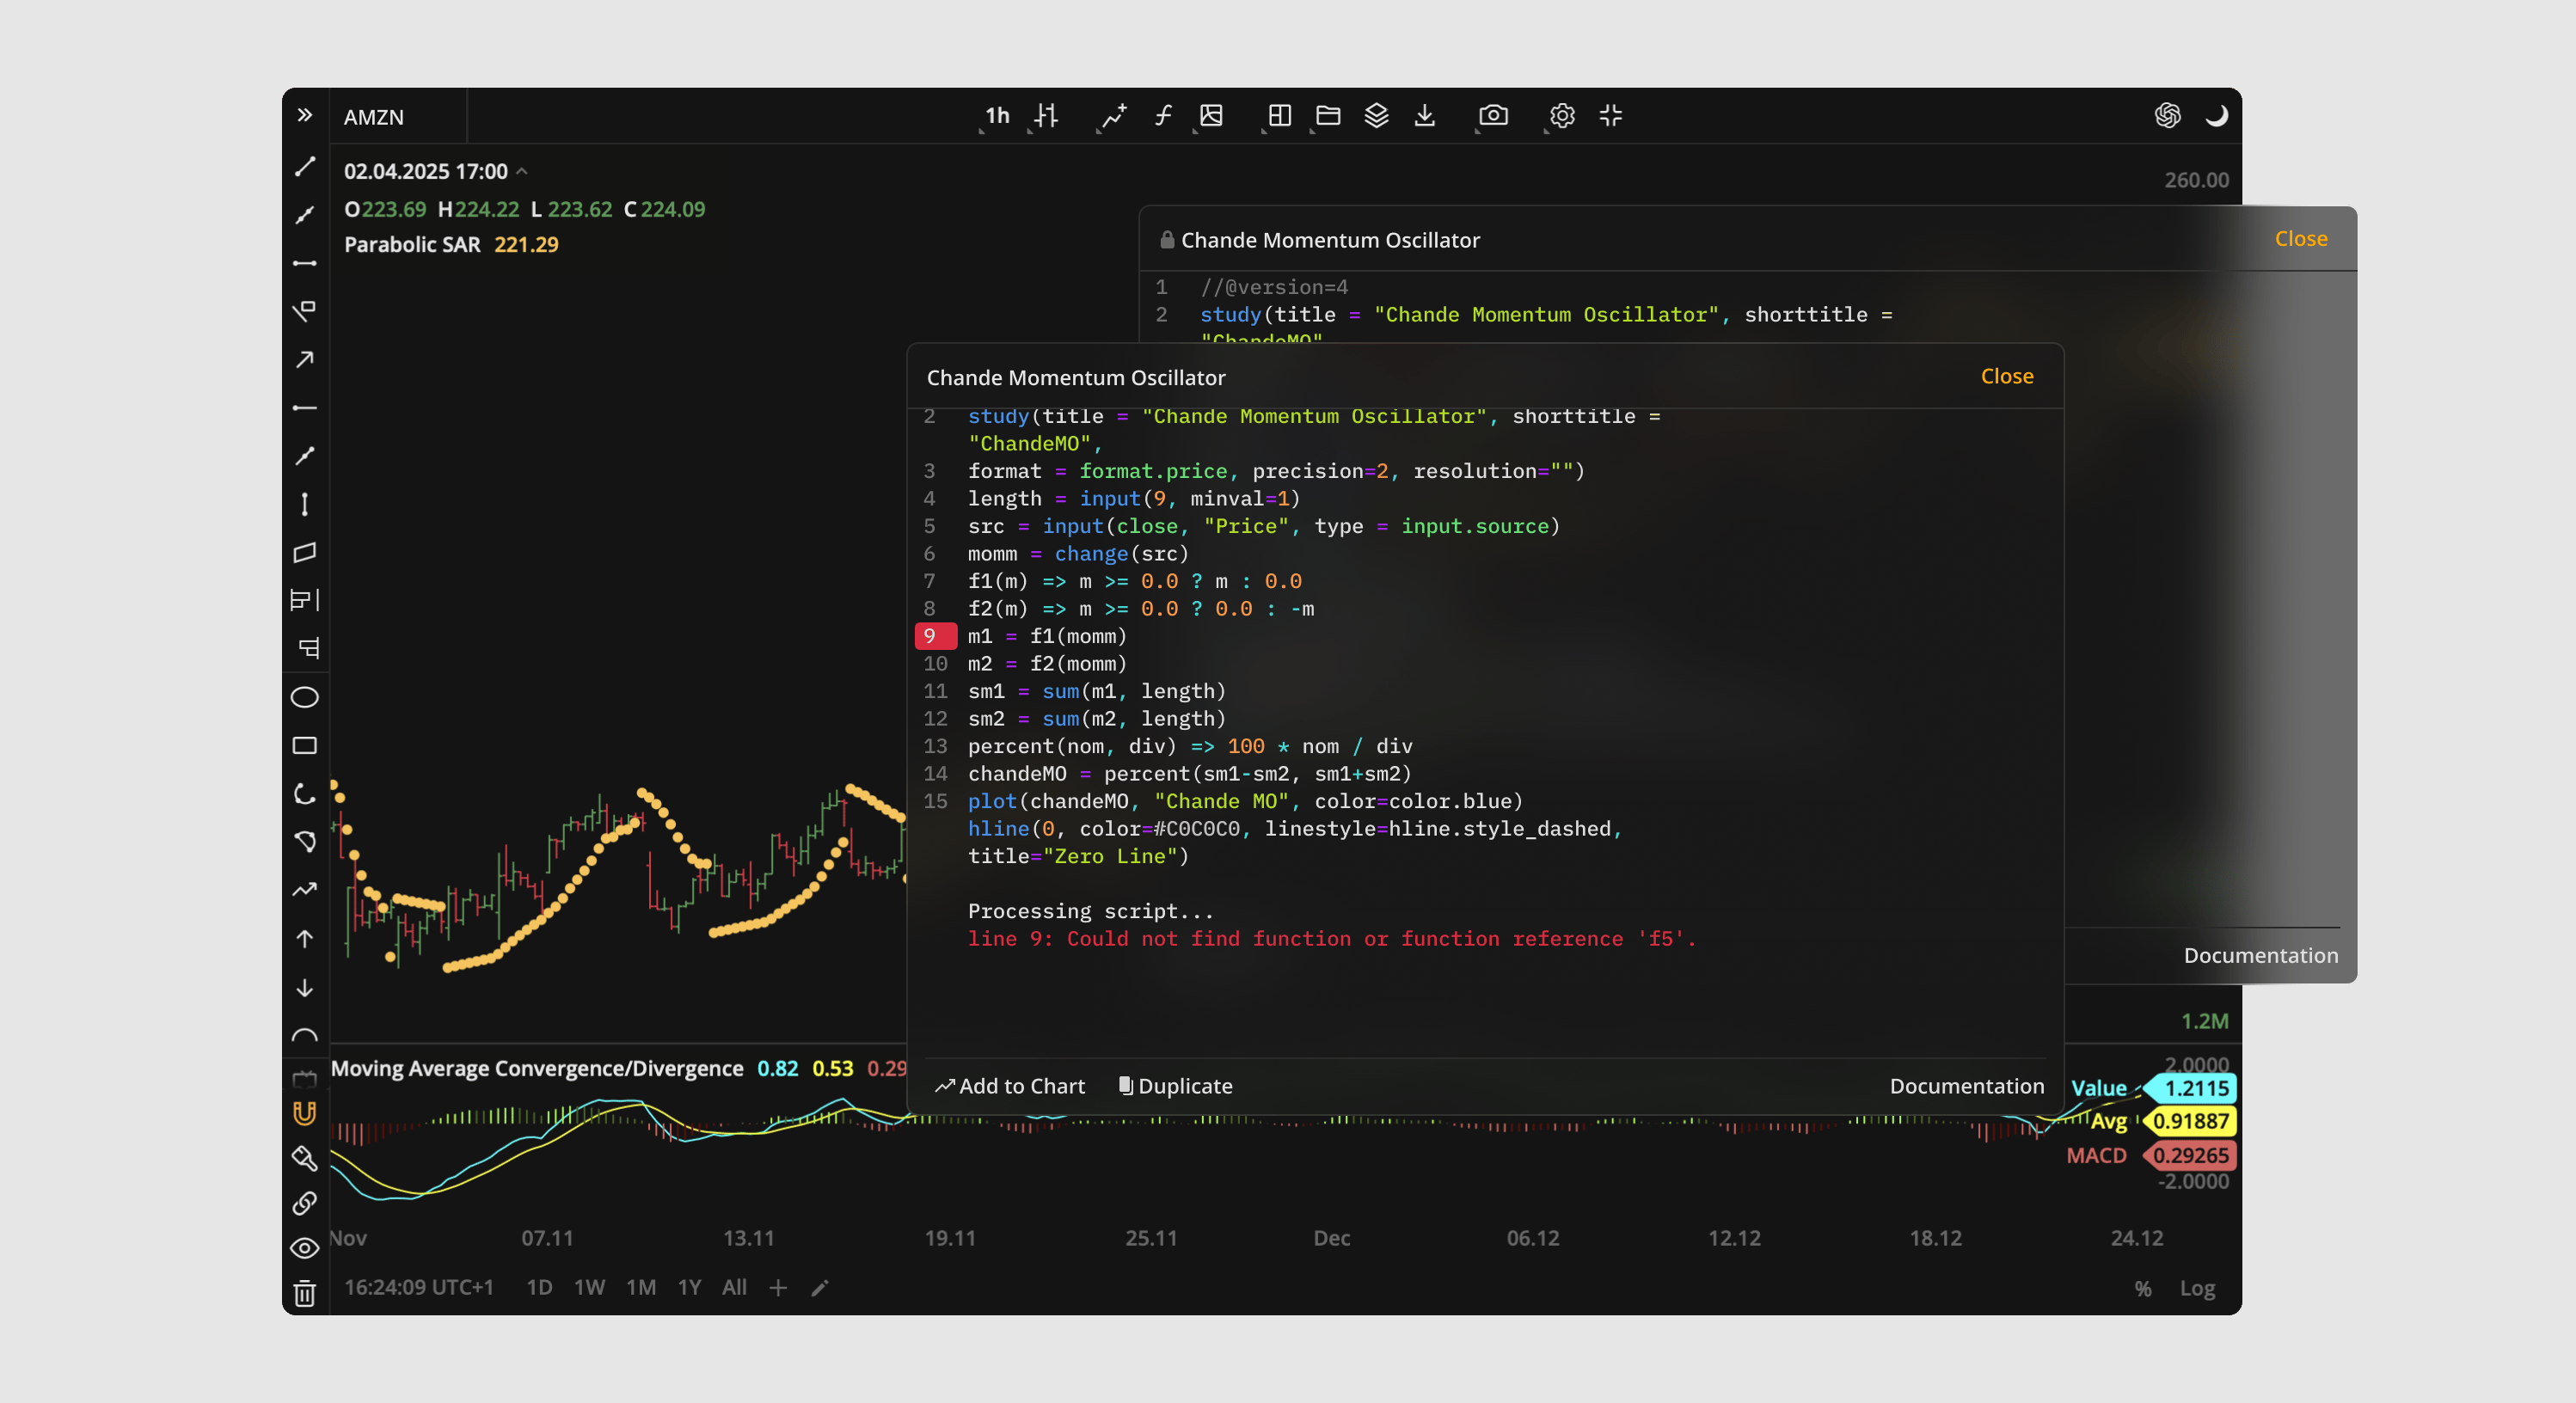The image size is (2576, 1403).
Task: Toggle drawings visibility eye icon
Action: click(x=305, y=1248)
